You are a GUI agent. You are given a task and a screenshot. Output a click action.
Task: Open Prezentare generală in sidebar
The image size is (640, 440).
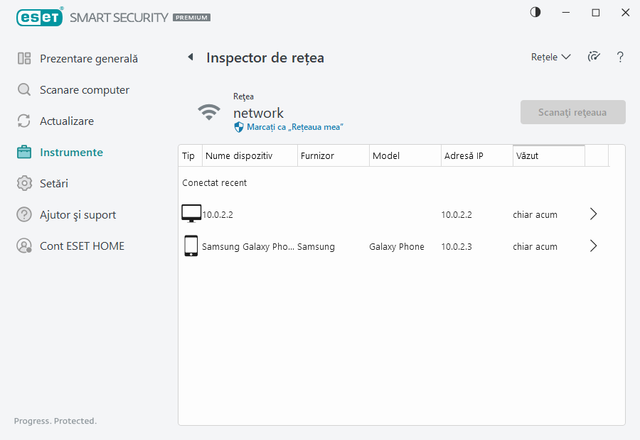click(88, 59)
